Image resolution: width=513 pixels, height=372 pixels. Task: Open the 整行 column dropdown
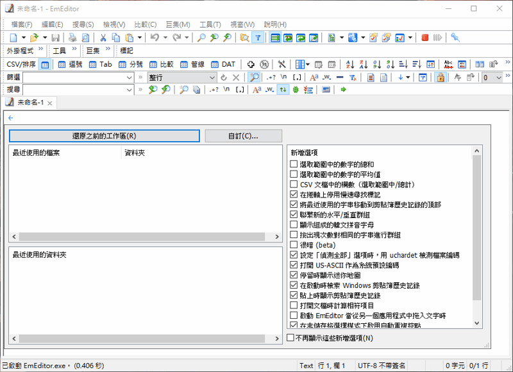[212, 78]
